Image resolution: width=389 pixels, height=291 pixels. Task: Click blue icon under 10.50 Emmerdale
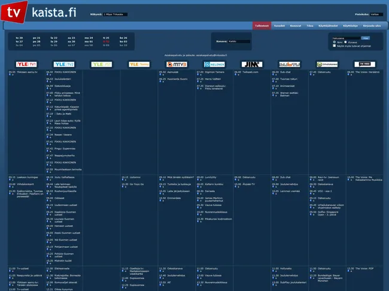click(x=160, y=201)
